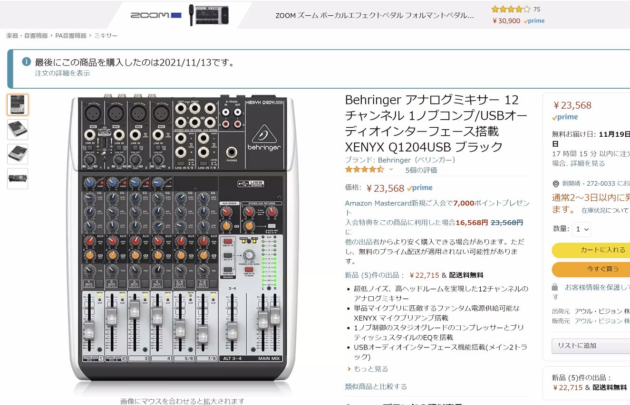Click the lock icon for secure transaction
Screen dimensions: 630x405
555,287
